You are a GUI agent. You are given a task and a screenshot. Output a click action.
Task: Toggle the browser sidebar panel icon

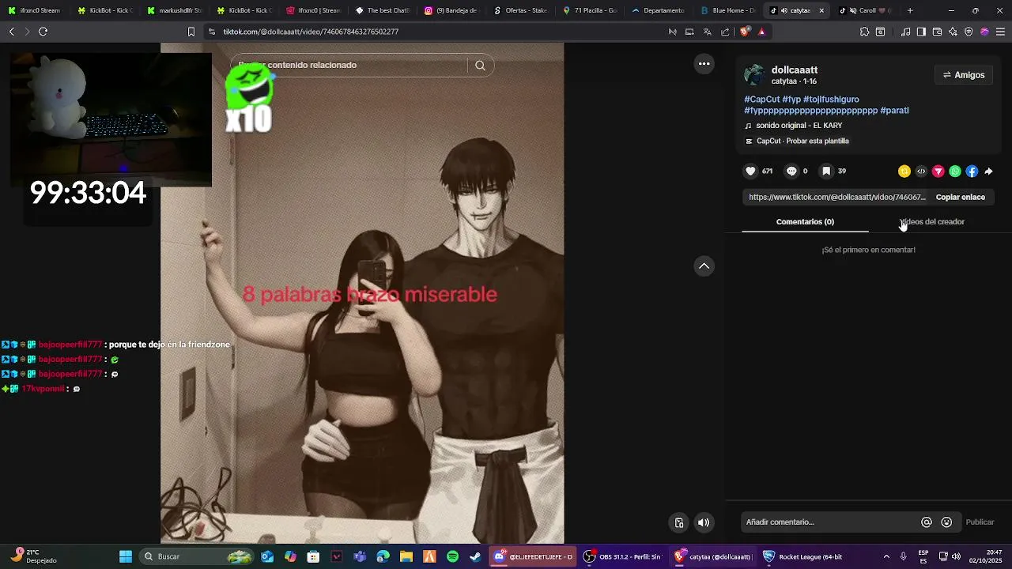[921, 32]
